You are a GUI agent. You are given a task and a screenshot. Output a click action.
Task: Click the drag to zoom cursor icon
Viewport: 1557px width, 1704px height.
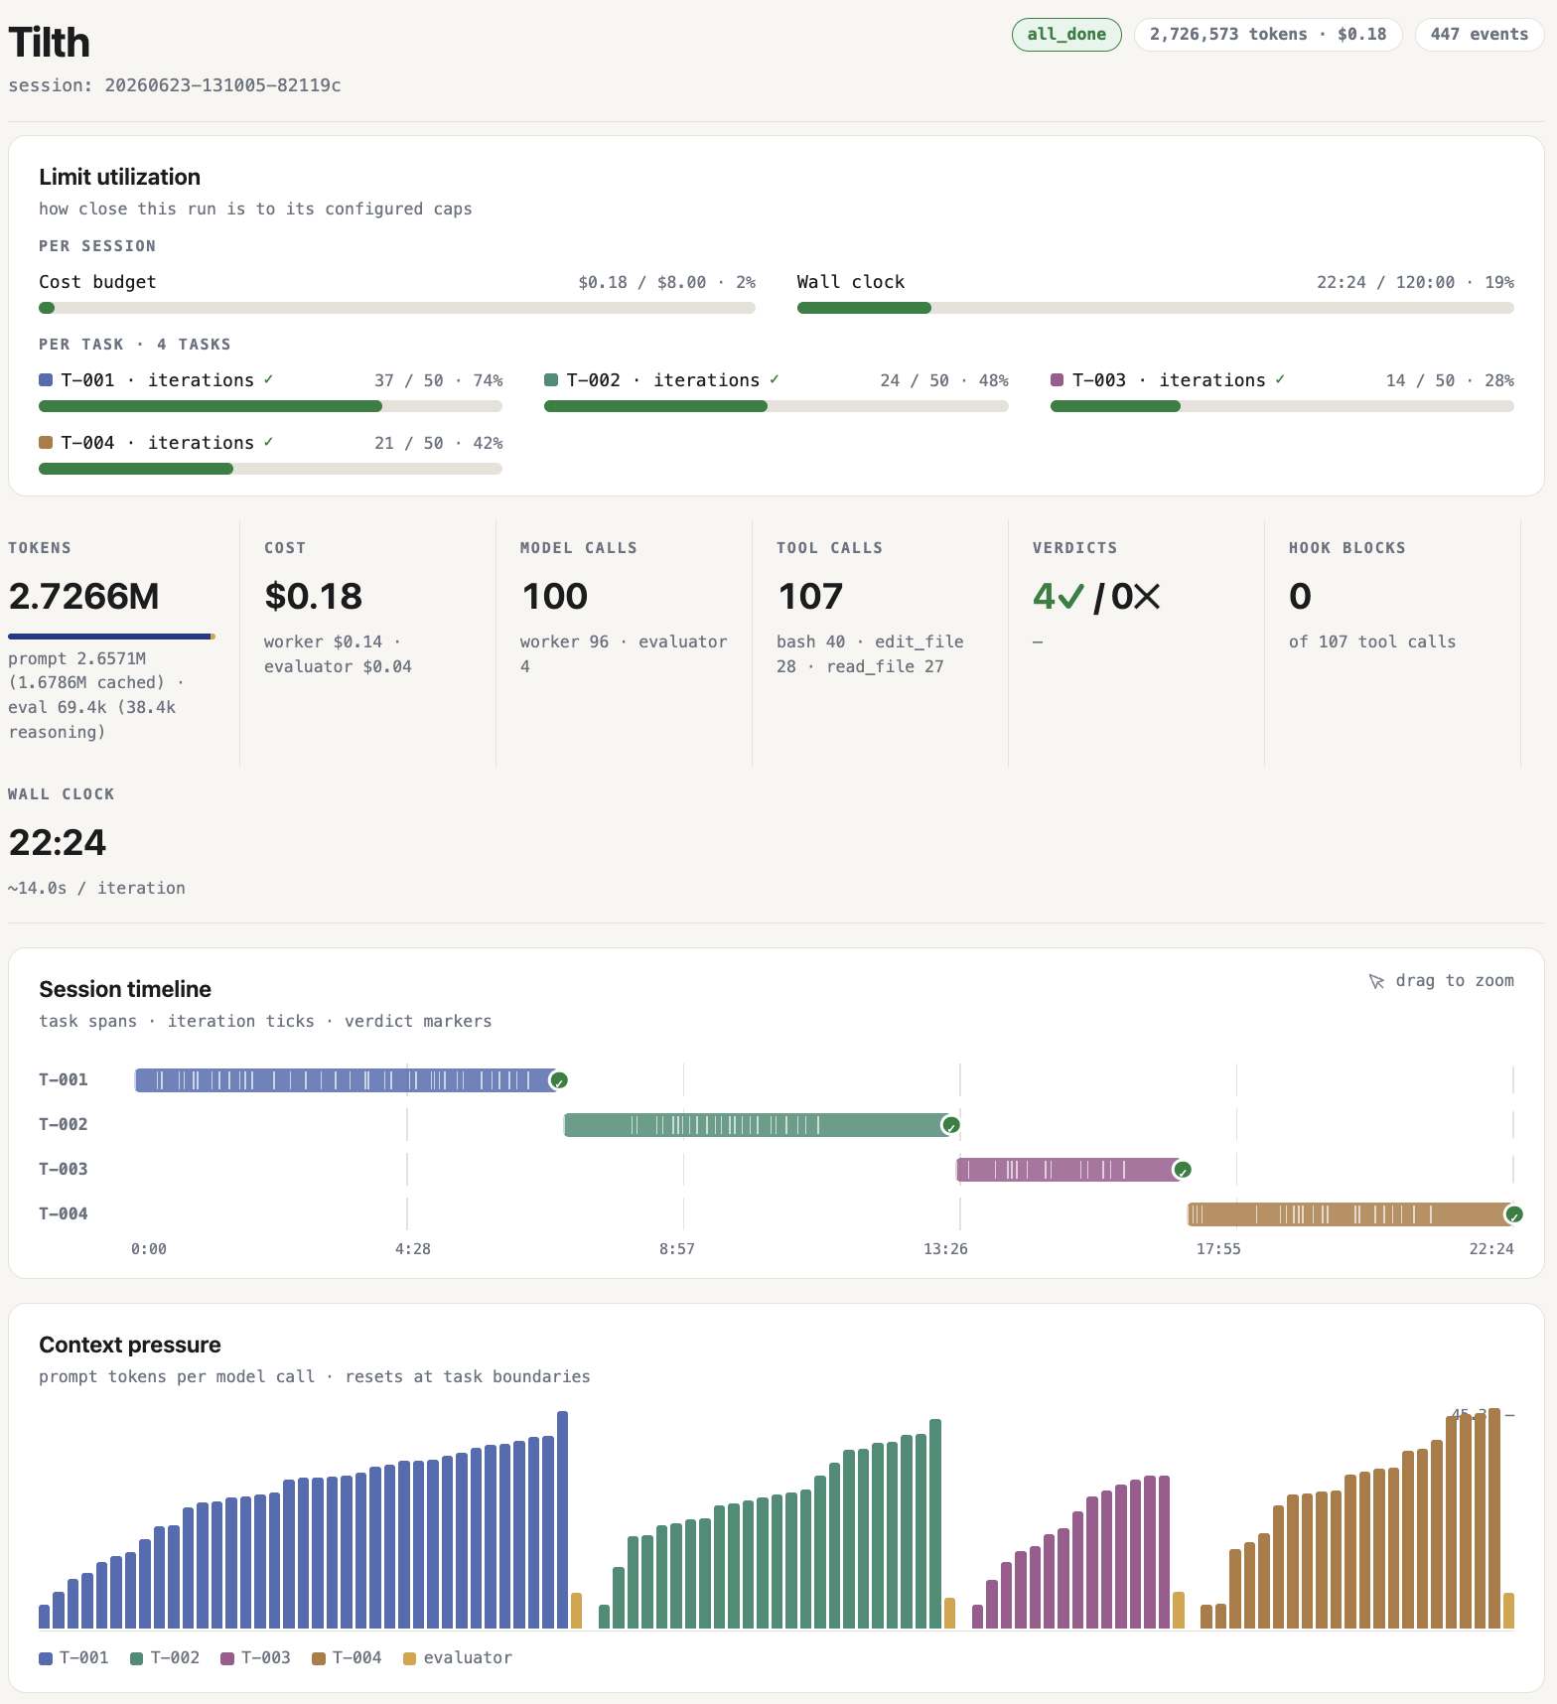click(1376, 981)
